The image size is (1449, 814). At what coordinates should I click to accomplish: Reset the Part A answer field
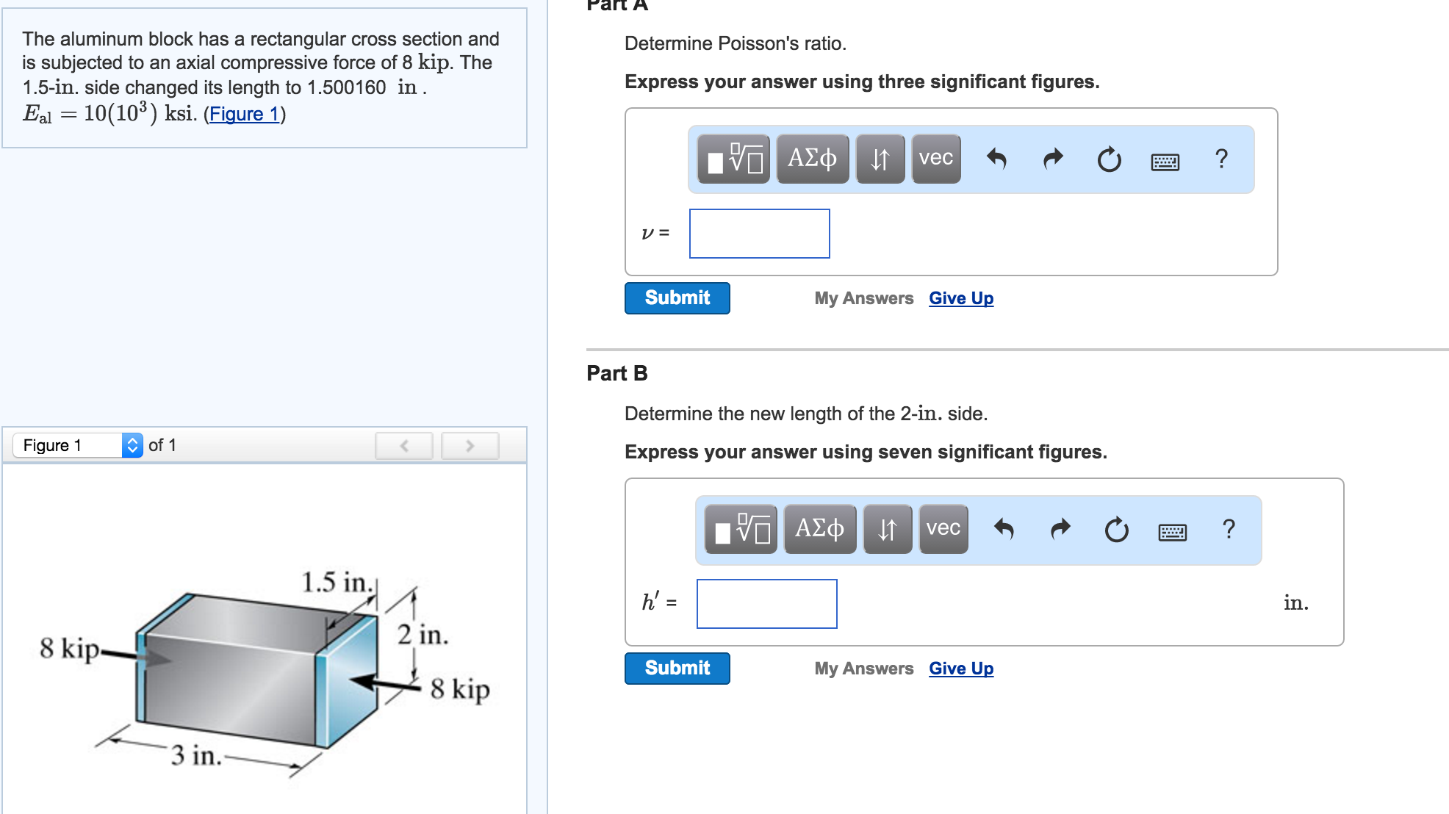pyautogui.click(x=1109, y=159)
